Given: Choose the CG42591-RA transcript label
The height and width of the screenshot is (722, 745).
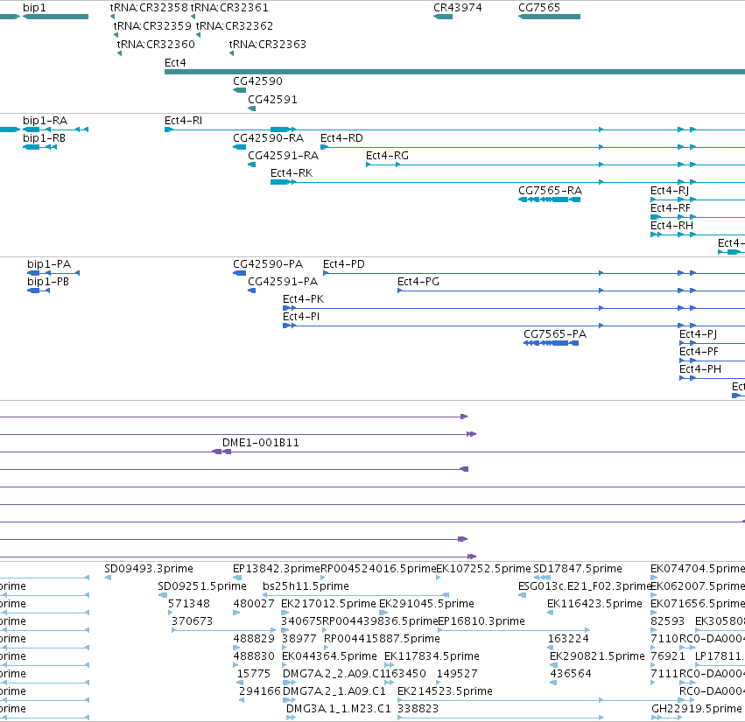Looking at the screenshot, I should point(283,156).
